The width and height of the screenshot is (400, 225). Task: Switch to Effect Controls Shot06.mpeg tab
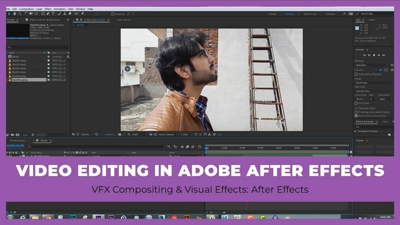point(44,20)
